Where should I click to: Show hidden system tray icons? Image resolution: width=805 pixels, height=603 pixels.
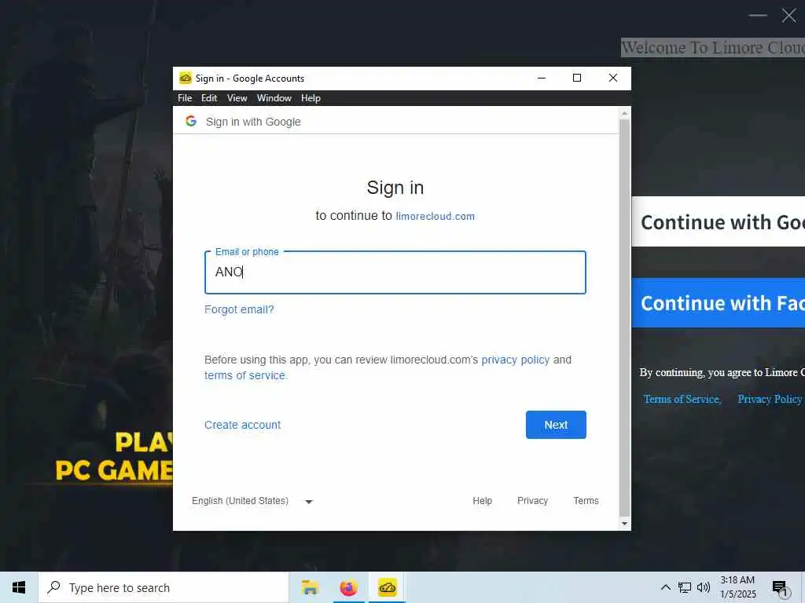tap(665, 587)
